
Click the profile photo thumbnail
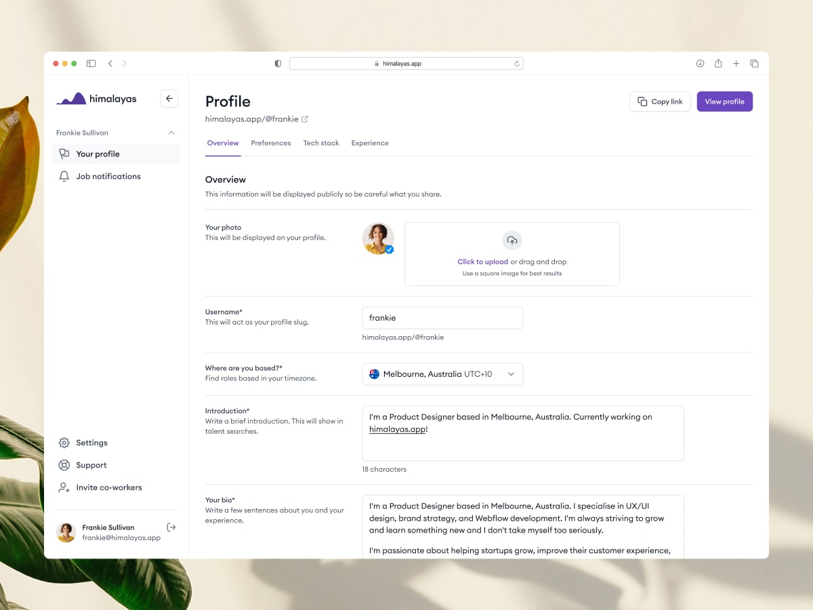click(378, 239)
